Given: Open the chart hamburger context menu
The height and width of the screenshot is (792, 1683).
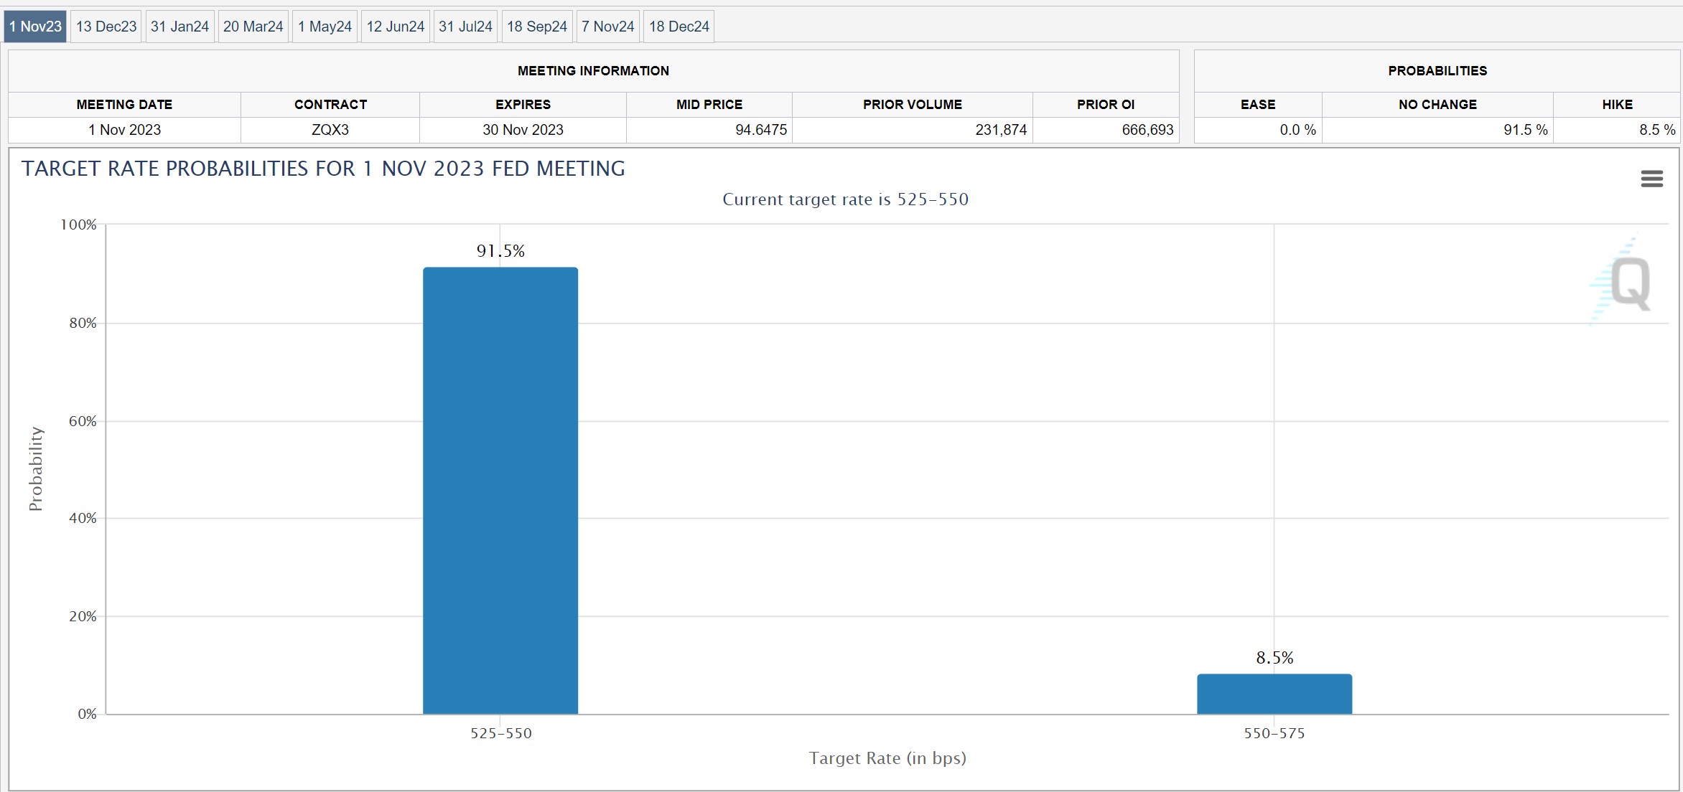Looking at the screenshot, I should 1651,179.
